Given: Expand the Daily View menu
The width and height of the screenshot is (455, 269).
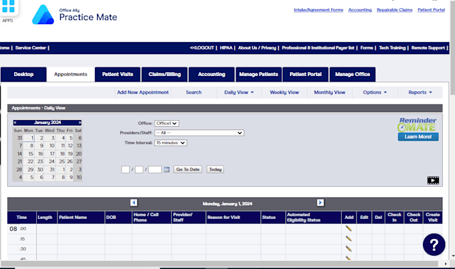Looking at the screenshot, I should 239,92.
